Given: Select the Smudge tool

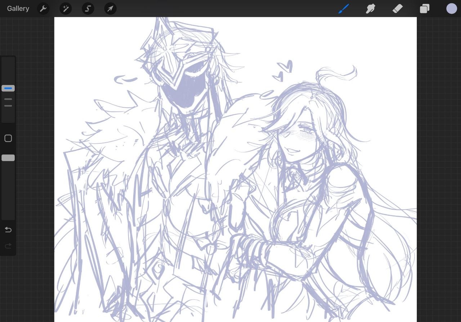Looking at the screenshot, I should click(371, 9).
